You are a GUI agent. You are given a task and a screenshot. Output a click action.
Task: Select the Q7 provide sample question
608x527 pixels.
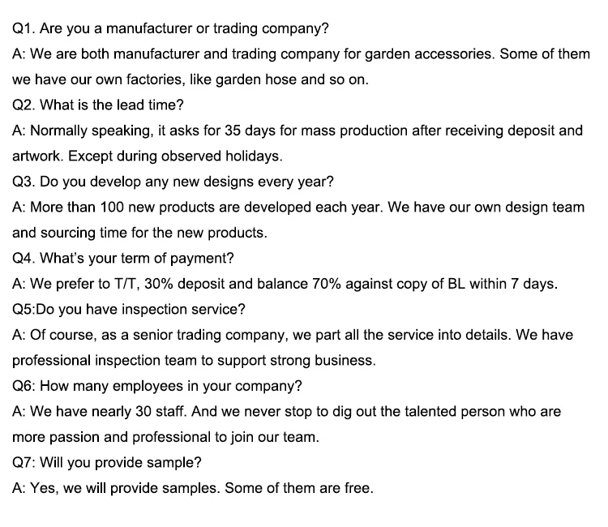(108, 462)
